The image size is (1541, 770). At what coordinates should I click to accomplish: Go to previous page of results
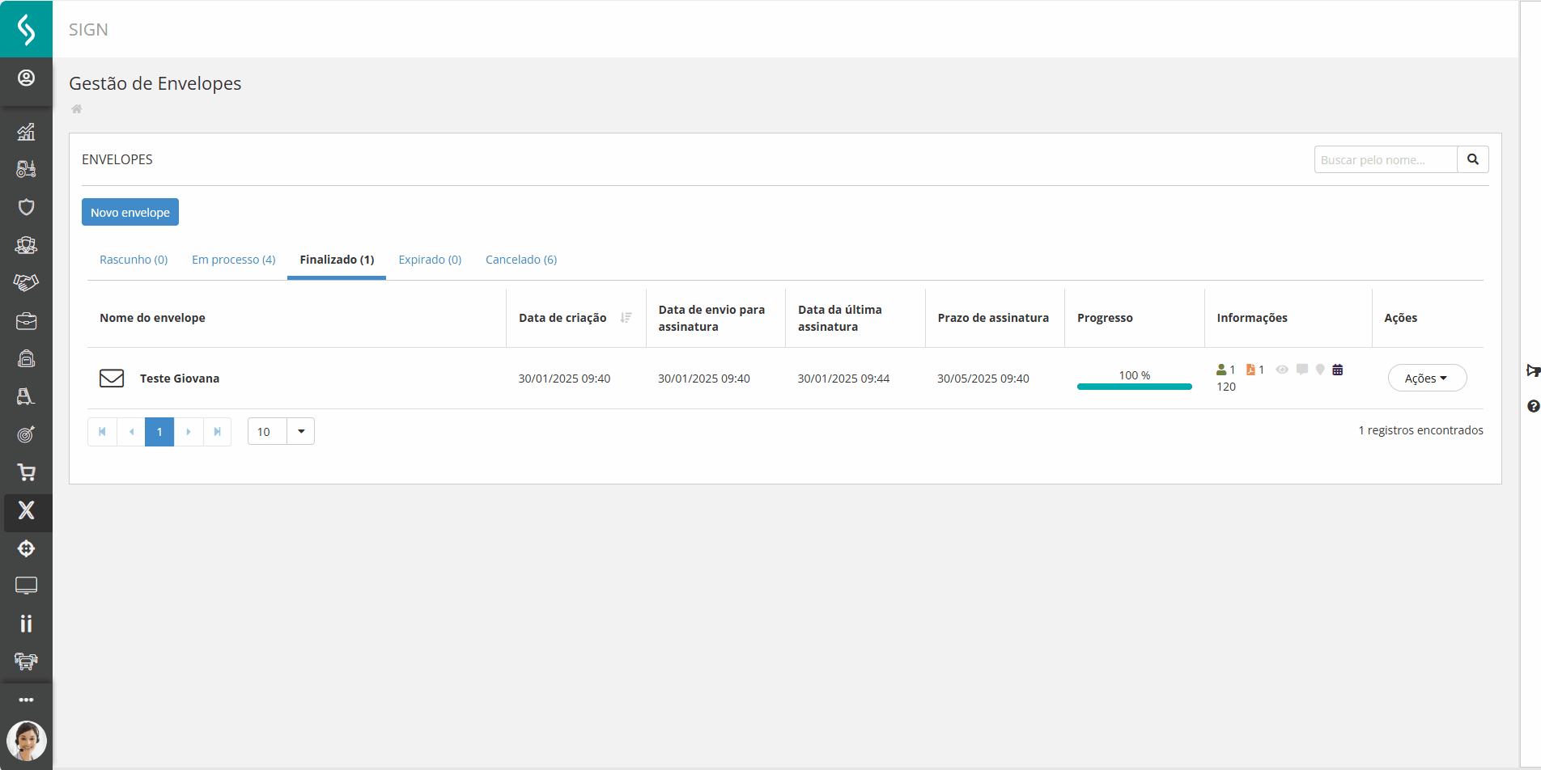point(131,431)
